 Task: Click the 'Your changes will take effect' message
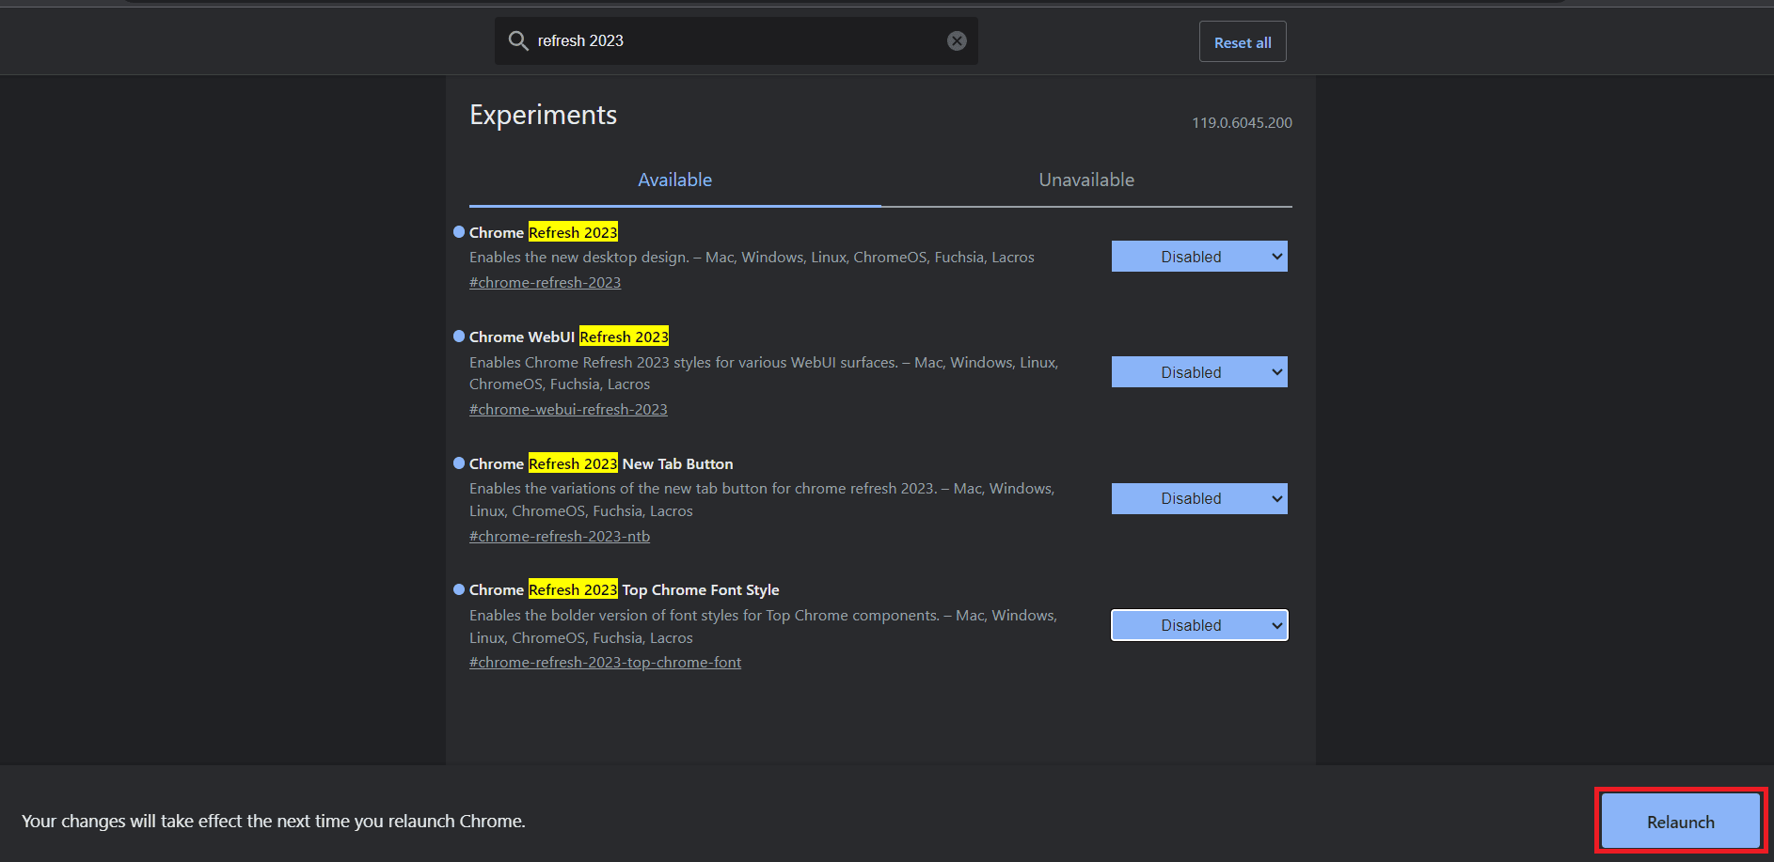click(x=273, y=821)
